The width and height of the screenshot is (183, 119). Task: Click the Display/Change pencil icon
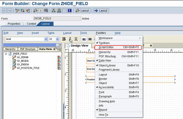point(17,11)
